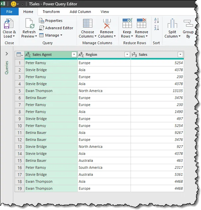Select the Sales column header
This screenshot has width=201, height=210.
pyautogui.click(x=157, y=54)
